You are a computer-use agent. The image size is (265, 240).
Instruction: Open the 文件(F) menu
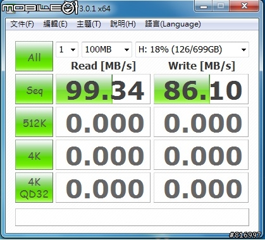coord(22,24)
